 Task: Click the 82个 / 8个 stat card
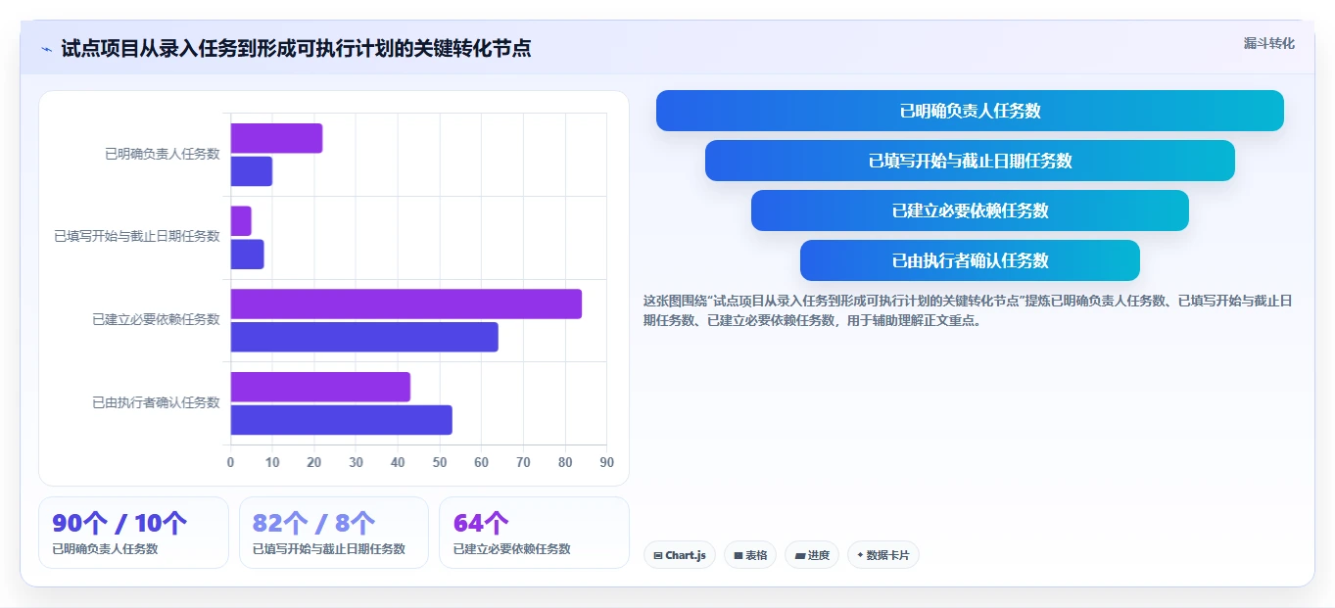(334, 533)
